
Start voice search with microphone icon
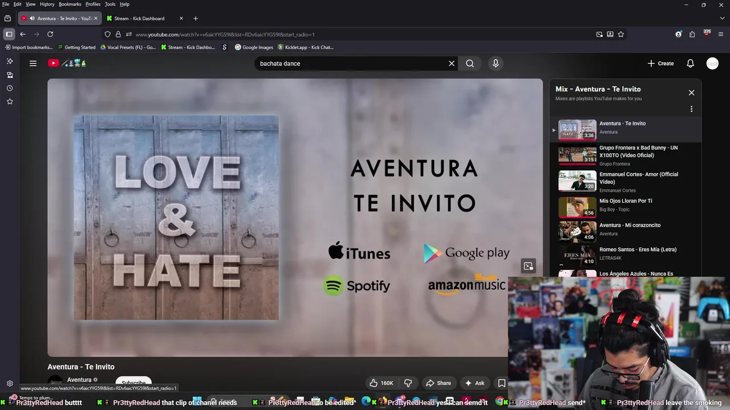(x=496, y=63)
